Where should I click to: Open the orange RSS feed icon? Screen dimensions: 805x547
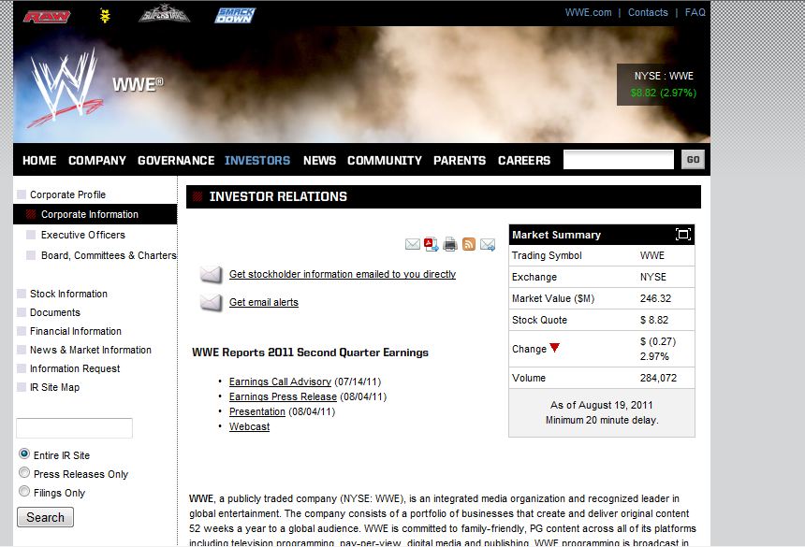coord(469,244)
